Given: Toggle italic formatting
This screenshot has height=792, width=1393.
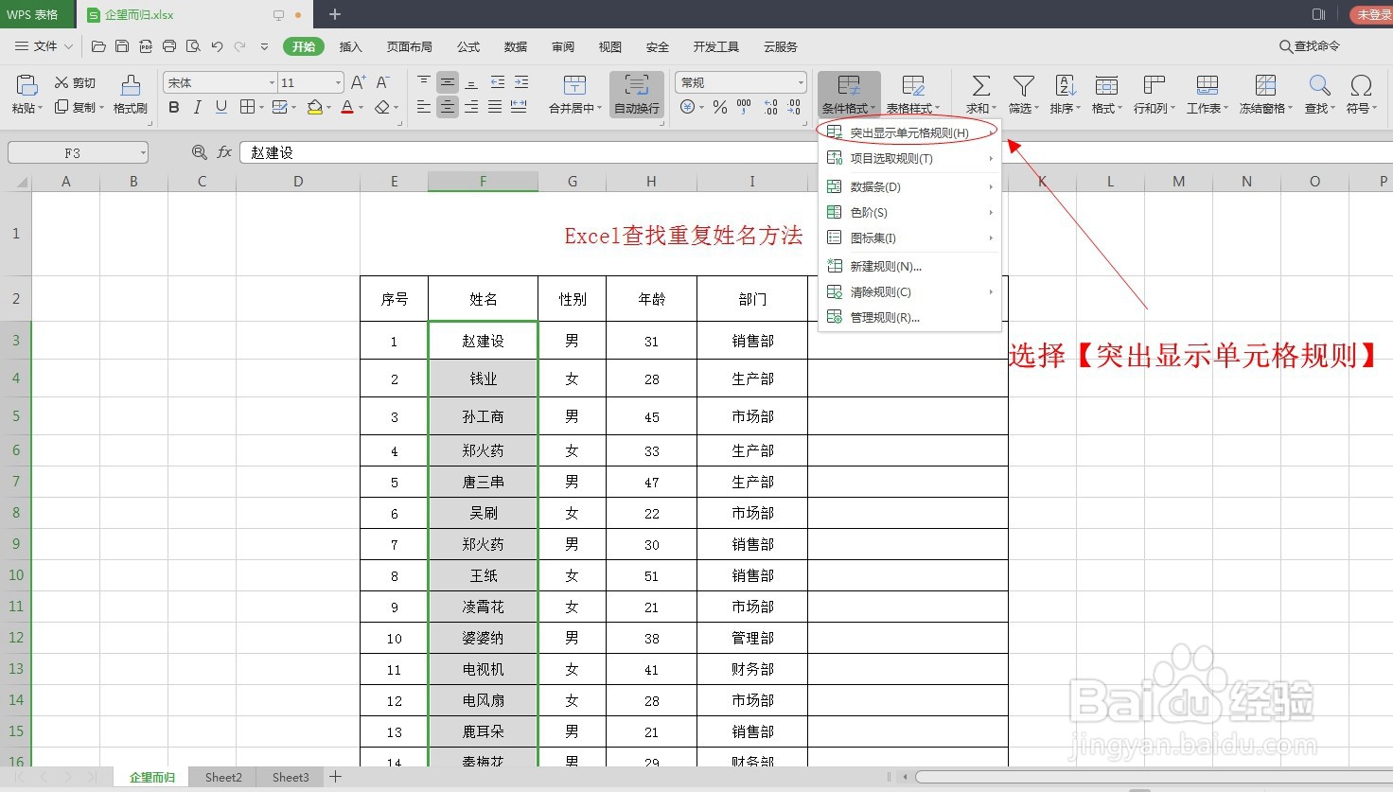Looking at the screenshot, I should (197, 107).
